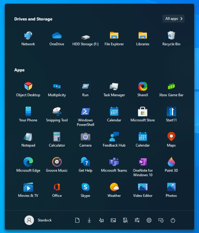Launch Groove Music
Viewport: 199px width, 233px height.
point(57,164)
